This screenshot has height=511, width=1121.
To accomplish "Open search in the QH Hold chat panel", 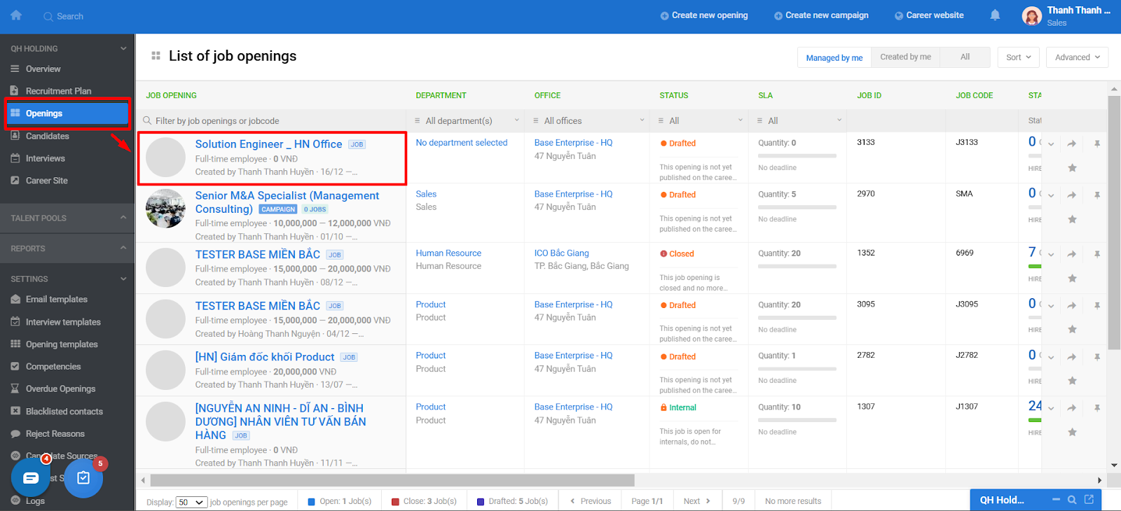I will tap(1071, 500).
